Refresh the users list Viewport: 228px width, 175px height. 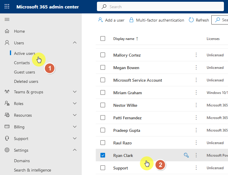tap(199, 20)
